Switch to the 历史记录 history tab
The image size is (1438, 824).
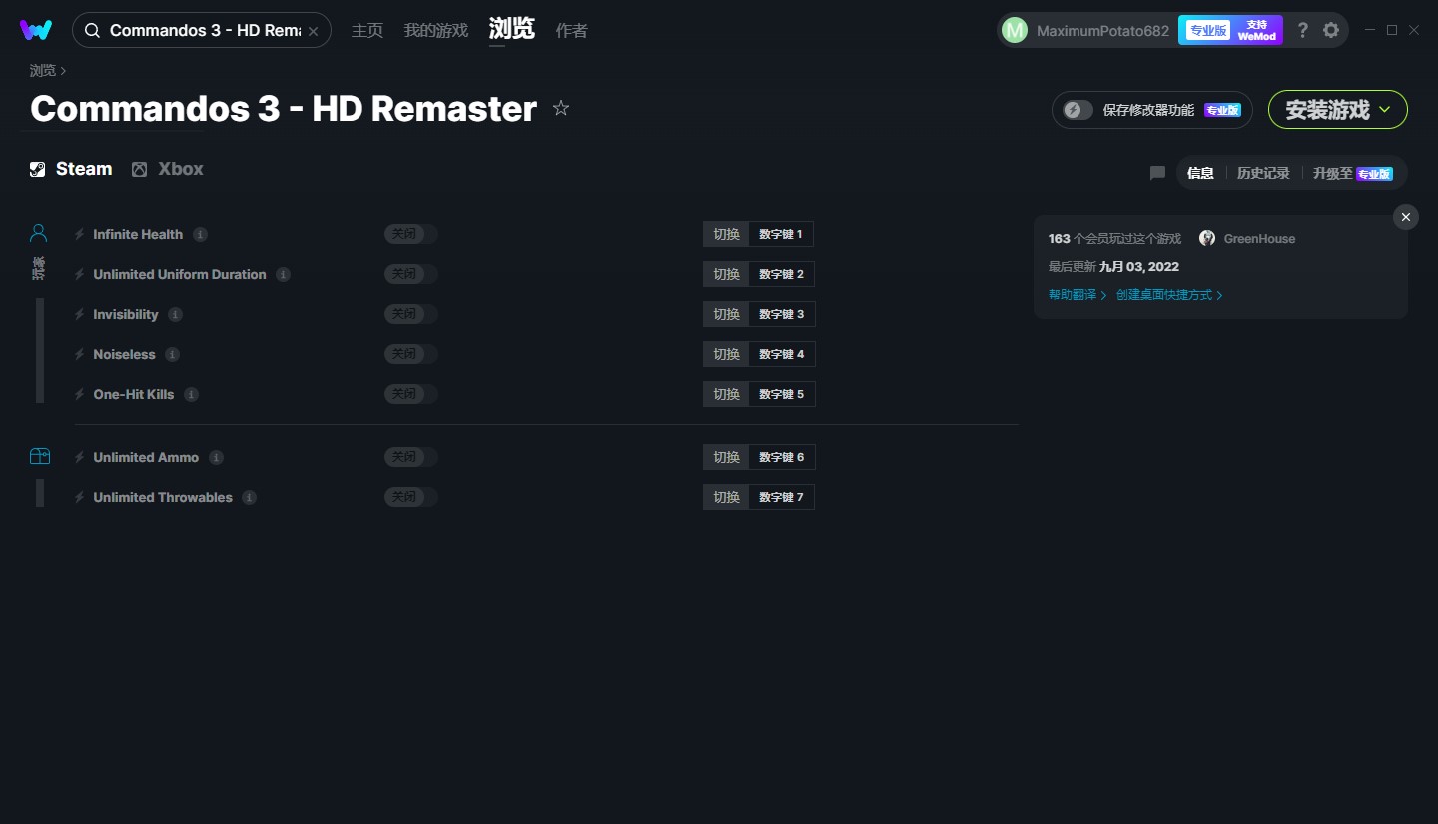(1263, 173)
